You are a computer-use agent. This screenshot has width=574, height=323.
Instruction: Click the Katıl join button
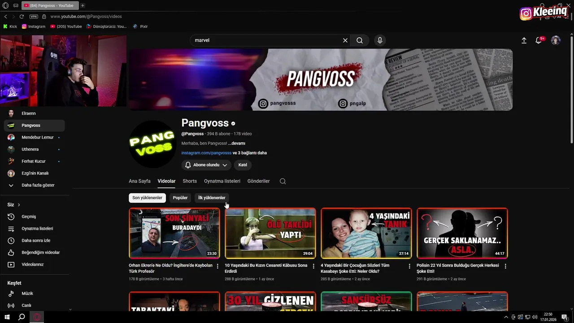(x=243, y=165)
